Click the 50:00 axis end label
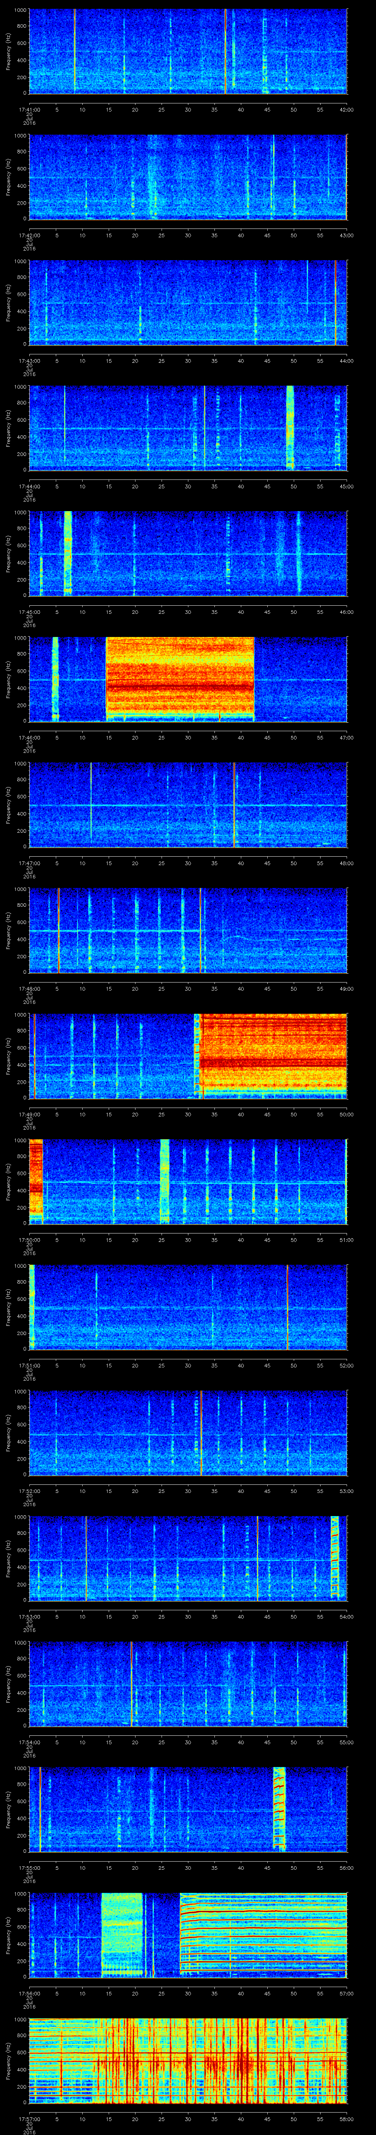This screenshot has height=2135, width=376. [346, 1113]
